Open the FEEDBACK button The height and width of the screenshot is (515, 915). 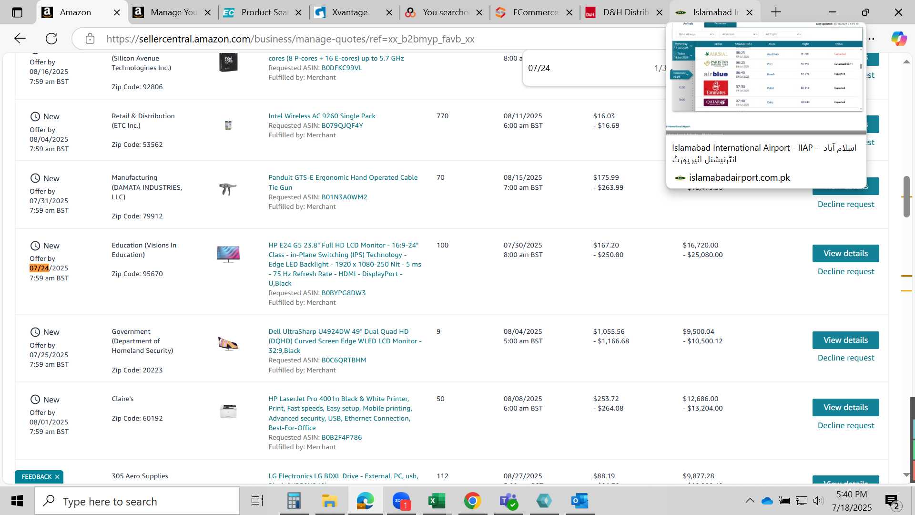(36, 477)
